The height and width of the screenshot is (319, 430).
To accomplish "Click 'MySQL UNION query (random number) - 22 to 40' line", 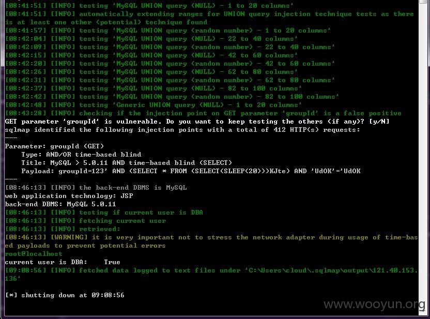I will coord(170,47).
